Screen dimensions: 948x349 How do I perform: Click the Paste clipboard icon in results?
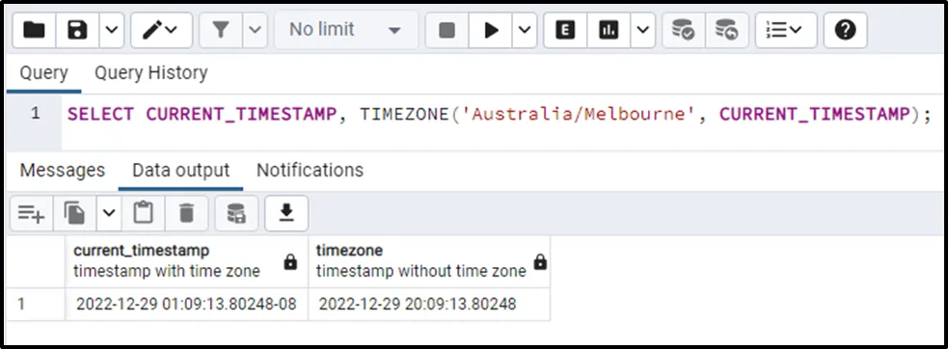tap(144, 213)
